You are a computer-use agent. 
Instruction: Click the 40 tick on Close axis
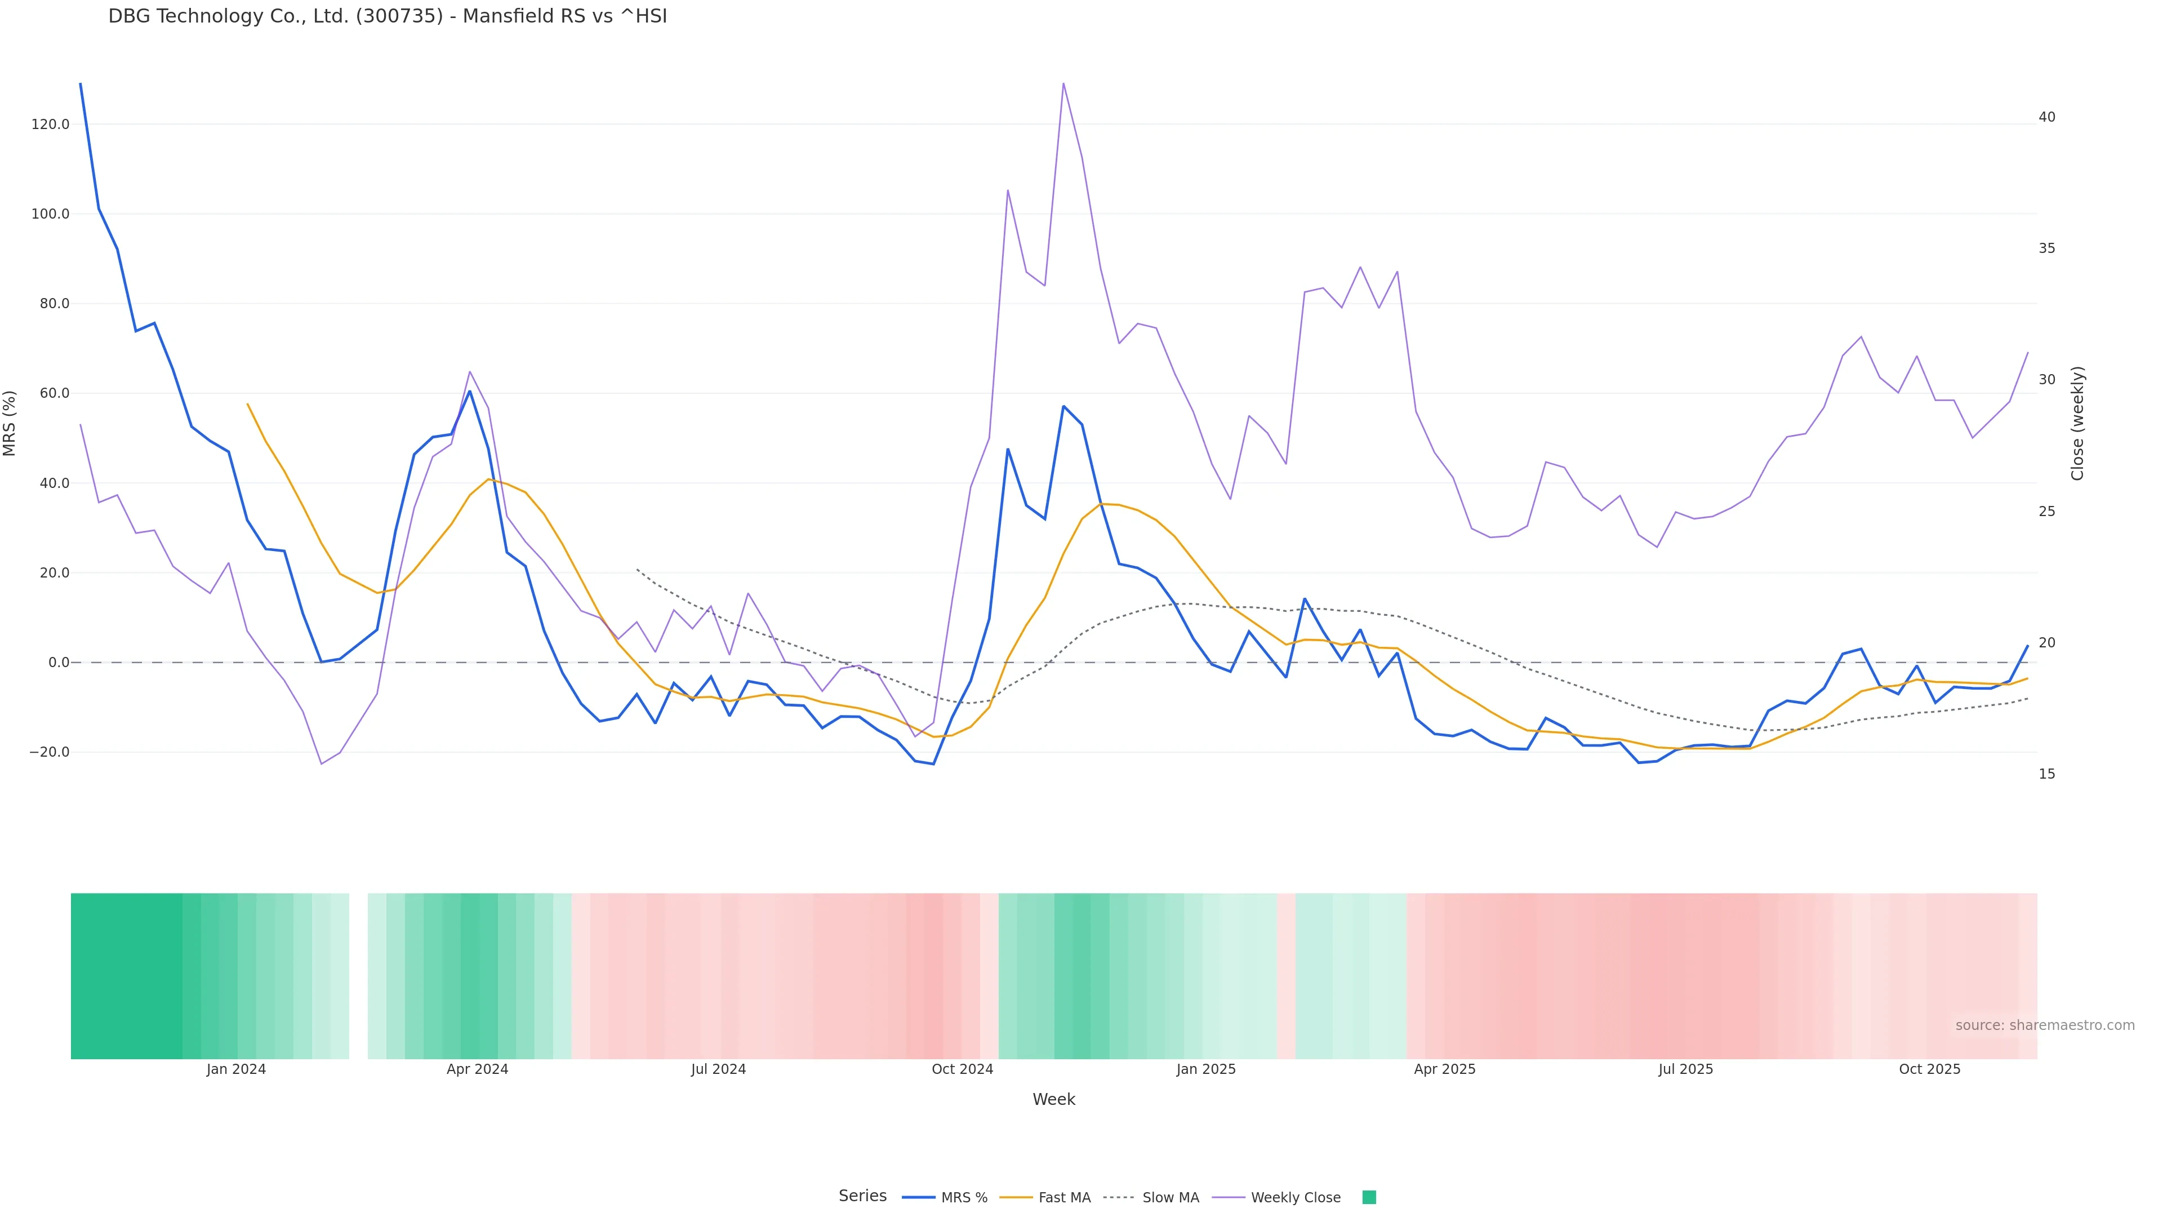click(2047, 117)
